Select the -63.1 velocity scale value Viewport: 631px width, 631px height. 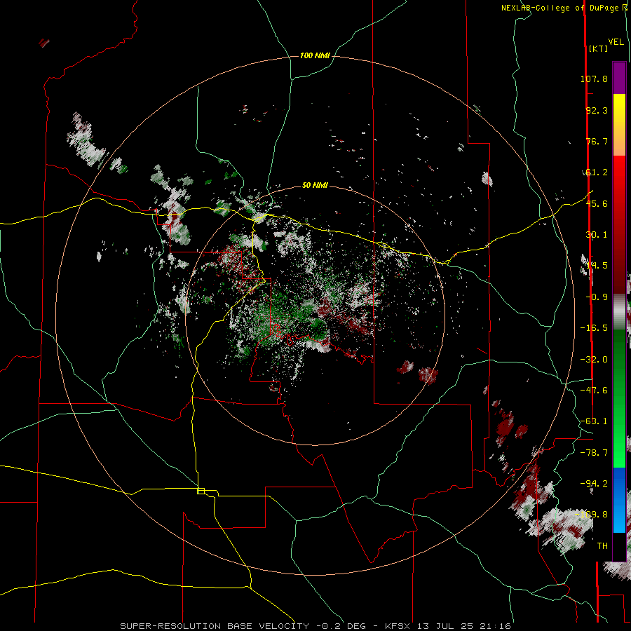tap(594, 421)
